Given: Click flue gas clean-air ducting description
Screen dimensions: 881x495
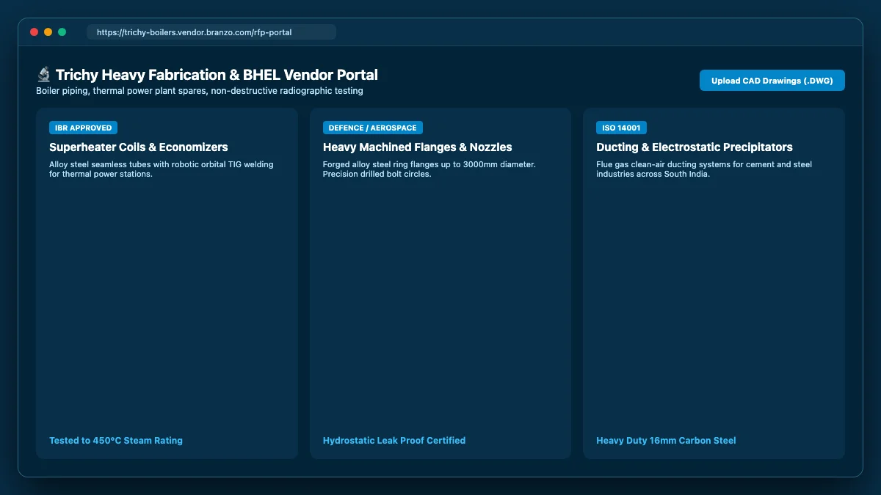Looking at the screenshot, I should [704, 169].
